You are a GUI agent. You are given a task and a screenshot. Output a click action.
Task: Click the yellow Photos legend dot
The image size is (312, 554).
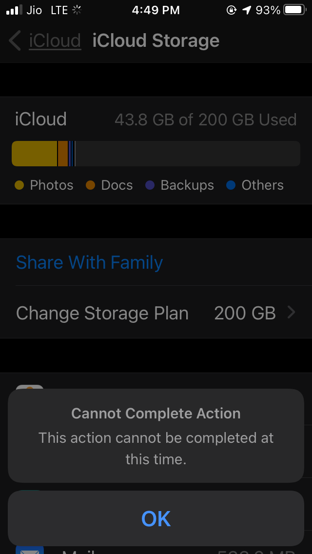click(x=19, y=185)
